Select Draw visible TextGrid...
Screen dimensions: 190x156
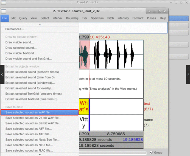point(40,53)
